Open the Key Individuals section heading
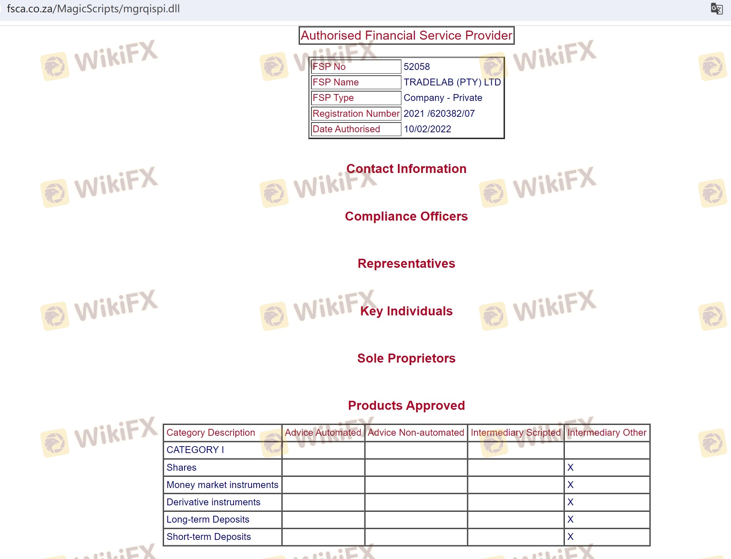 pyautogui.click(x=406, y=311)
